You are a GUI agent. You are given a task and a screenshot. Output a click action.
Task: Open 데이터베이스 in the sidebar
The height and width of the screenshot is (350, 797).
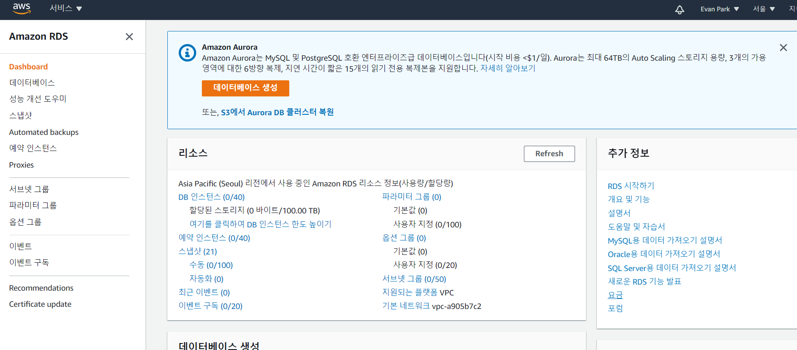32,82
